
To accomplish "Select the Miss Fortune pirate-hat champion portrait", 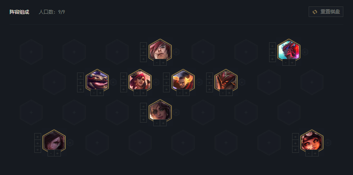I will click(140, 81).
